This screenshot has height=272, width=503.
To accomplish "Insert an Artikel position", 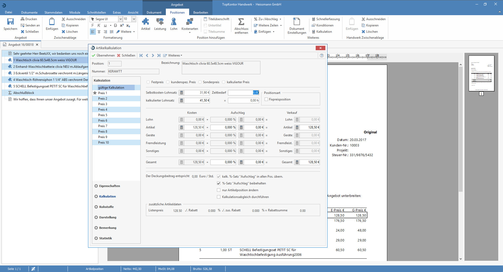I will pos(145,24).
